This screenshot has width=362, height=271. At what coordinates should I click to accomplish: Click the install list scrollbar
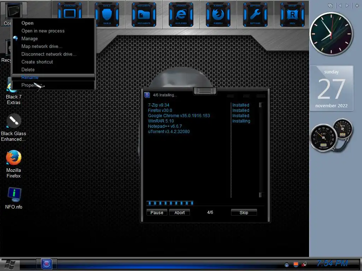pyautogui.click(x=261, y=150)
